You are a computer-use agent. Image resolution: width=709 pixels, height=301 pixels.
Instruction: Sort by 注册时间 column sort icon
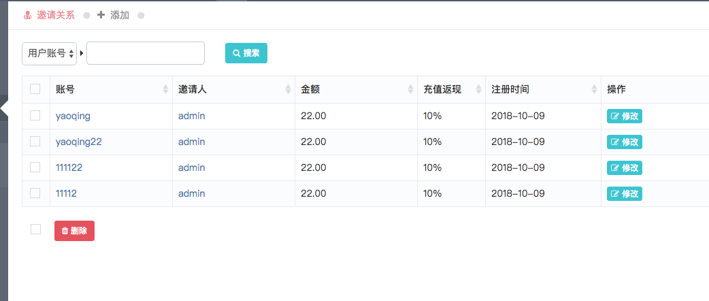coord(594,90)
